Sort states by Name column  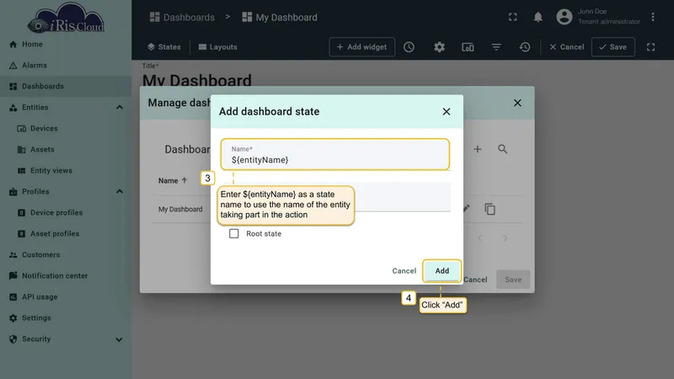[173, 180]
